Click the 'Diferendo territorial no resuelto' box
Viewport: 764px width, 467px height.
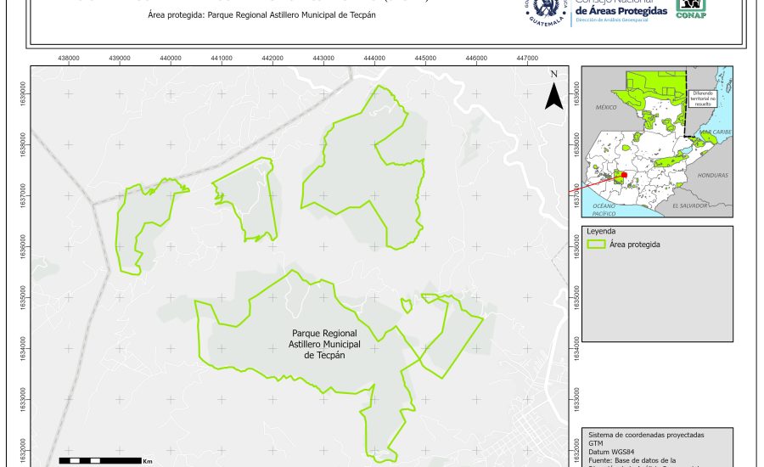click(704, 98)
